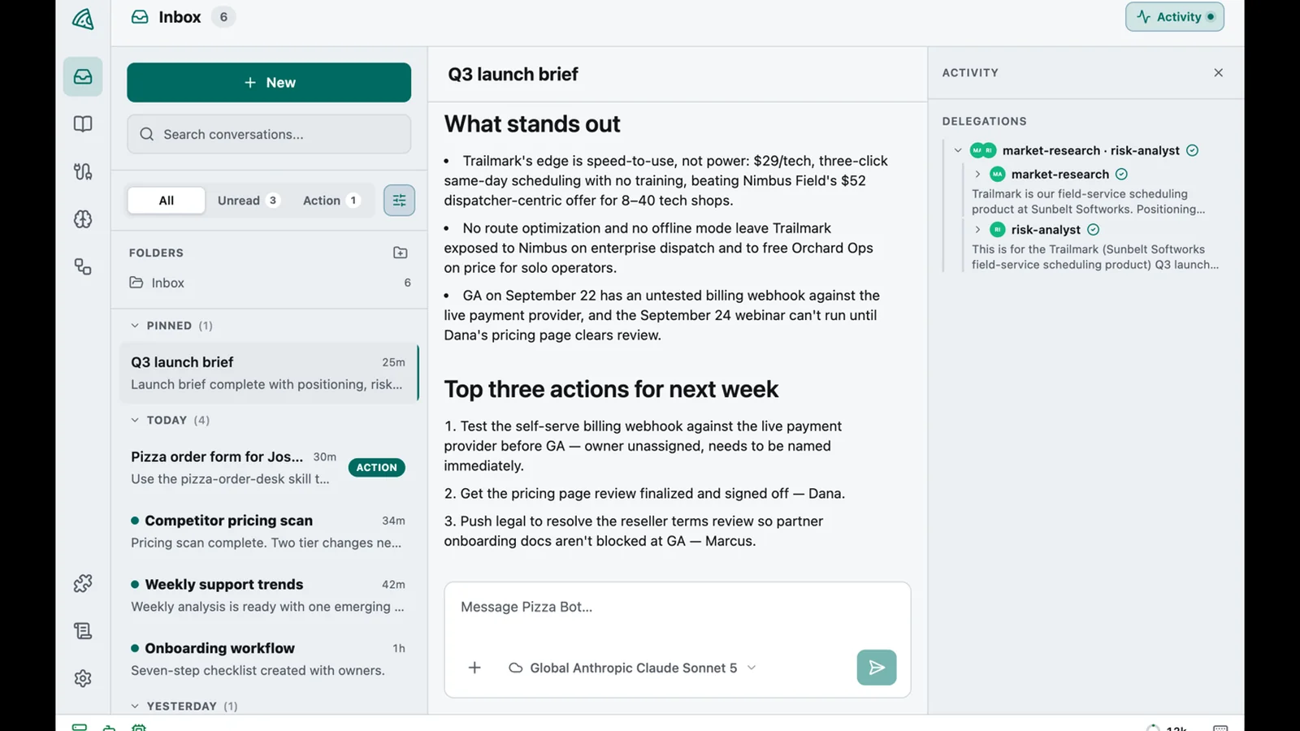Show All conversations tab
Image resolution: width=1300 pixels, height=731 pixels.
[x=167, y=201]
